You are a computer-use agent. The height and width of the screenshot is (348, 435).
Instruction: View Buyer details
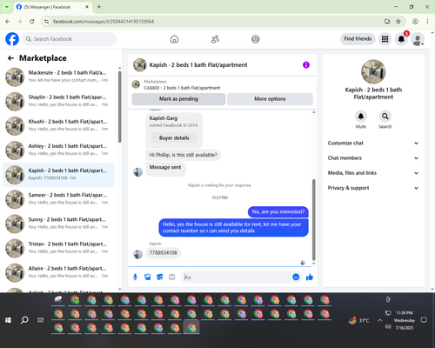(x=174, y=138)
